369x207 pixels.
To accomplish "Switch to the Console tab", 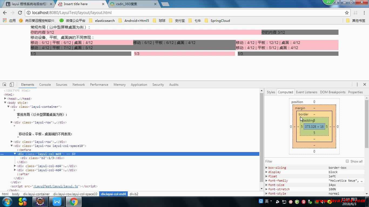I will click(45, 84).
